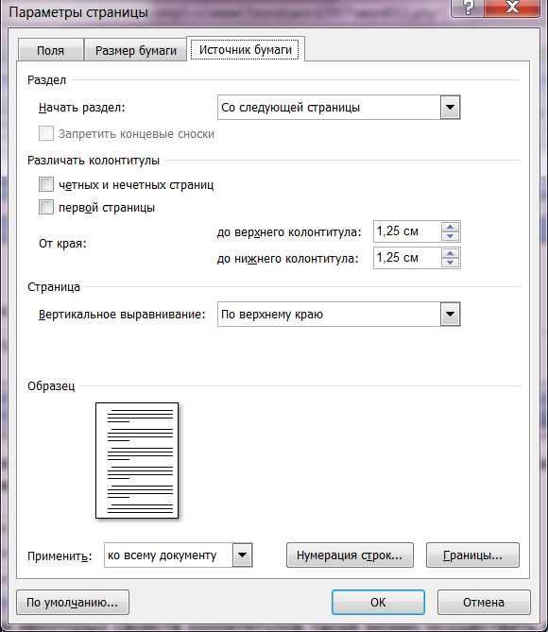548x632 pixels.
Task: Enable the четных и нечетных страниц checkbox
Action: pos(46,184)
